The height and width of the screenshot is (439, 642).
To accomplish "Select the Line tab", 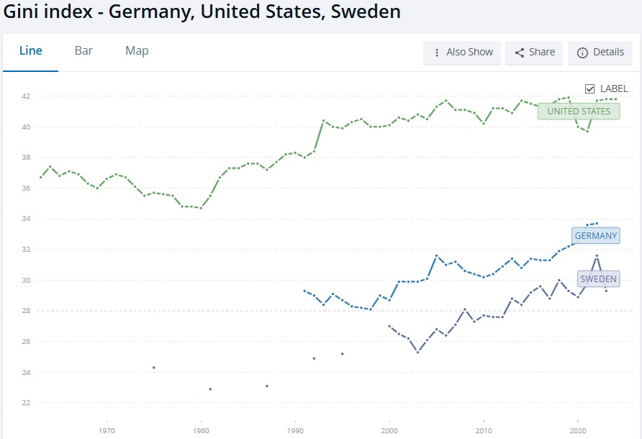I will pyautogui.click(x=31, y=51).
